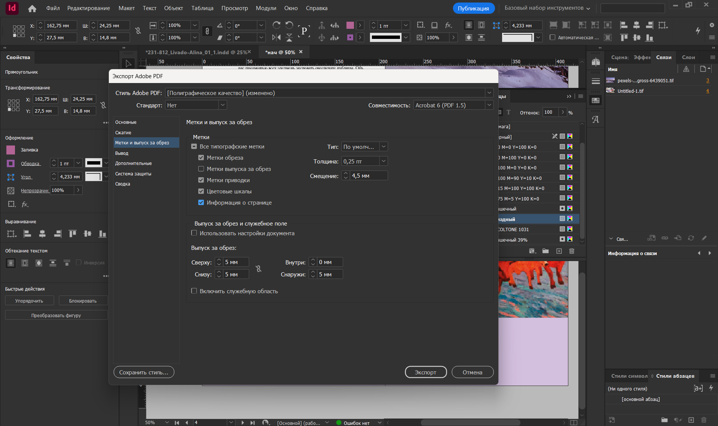Click the rotate 90° counterclockwise icon

[289, 25]
